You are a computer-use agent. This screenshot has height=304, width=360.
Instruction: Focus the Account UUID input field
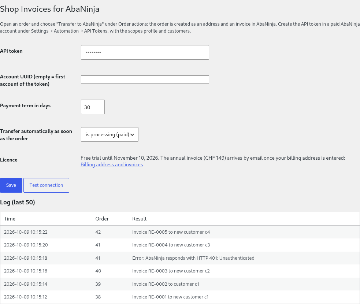145,80
